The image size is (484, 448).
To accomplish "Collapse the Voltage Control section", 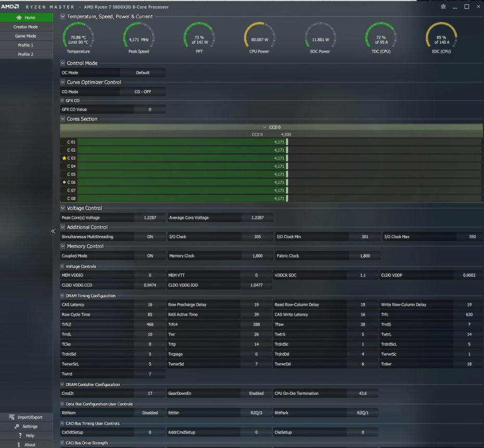I will point(62,208).
